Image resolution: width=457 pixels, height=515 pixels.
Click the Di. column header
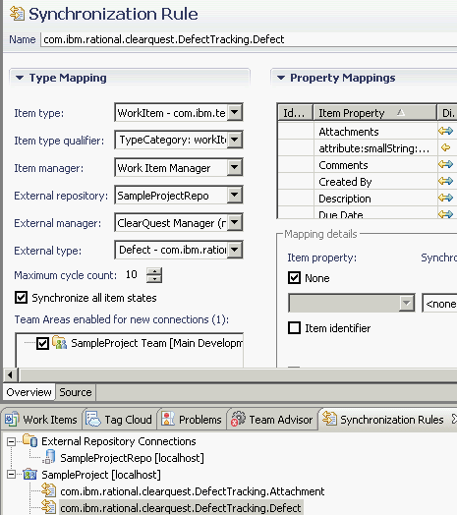click(447, 113)
